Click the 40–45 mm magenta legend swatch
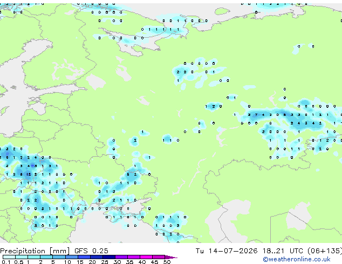Image resolution: width=342 pixels, height=264 pixels. click(146, 257)
